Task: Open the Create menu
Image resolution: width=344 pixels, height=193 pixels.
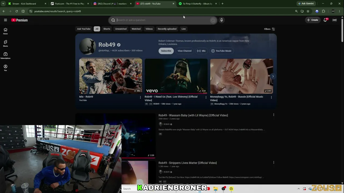Action: tap(313, 20)
